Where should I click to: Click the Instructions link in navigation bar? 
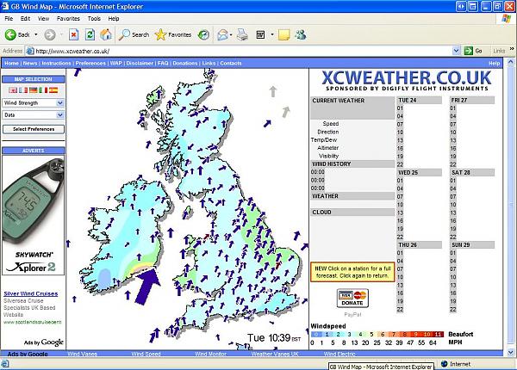pos(56,64)
